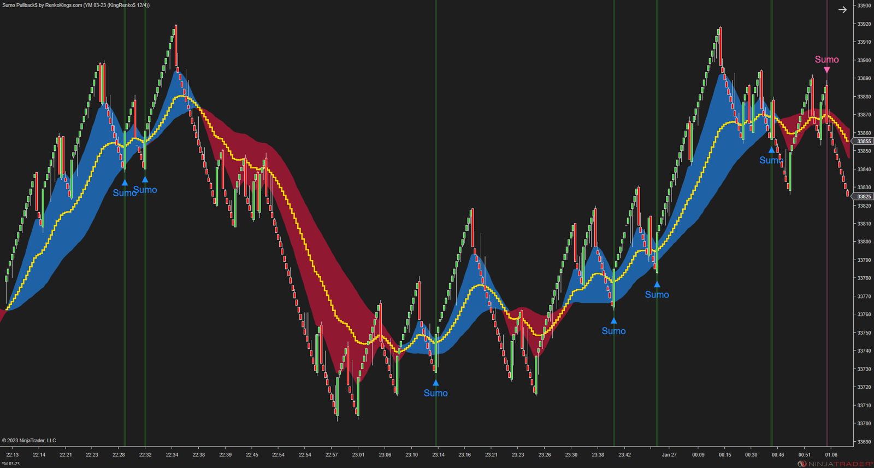Click the © 2023 NinjaTrader, LLC text
This screenshot has height=468, width=874.
pos(29,440)
